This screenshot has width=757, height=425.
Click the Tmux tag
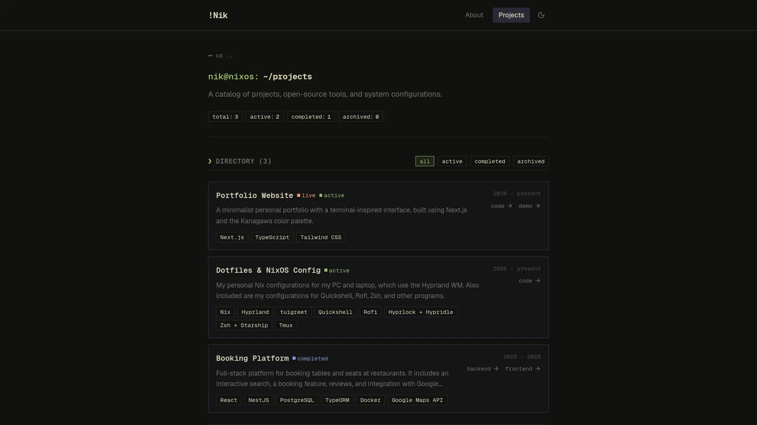click(286, 325)
